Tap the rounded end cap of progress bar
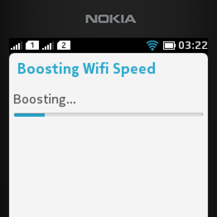The width and height of the screenshot is (217, 217). coord(202,115)
